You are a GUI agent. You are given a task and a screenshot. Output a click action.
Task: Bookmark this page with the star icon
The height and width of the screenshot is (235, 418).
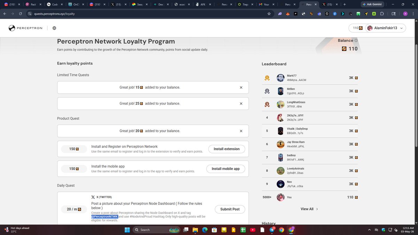269,14
